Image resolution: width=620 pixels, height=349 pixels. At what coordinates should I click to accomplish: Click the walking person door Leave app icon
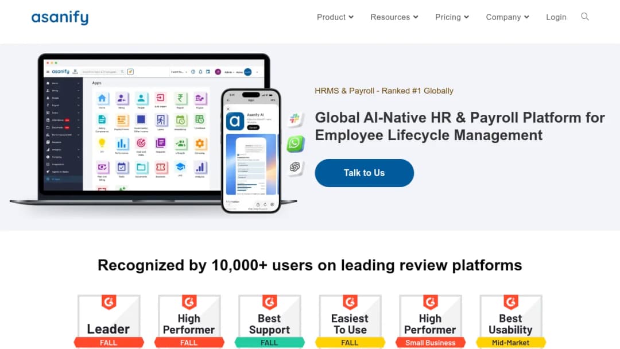click(161, 120)
